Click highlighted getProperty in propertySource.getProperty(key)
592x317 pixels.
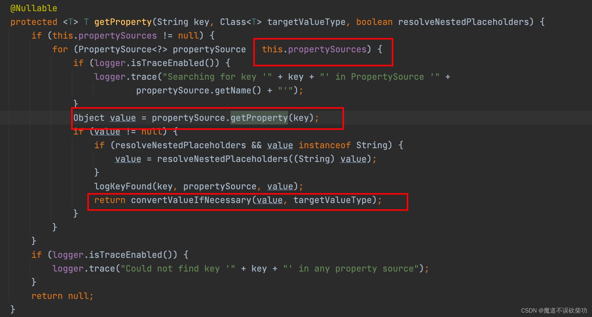pyautogui.click(x=259, y=118)
